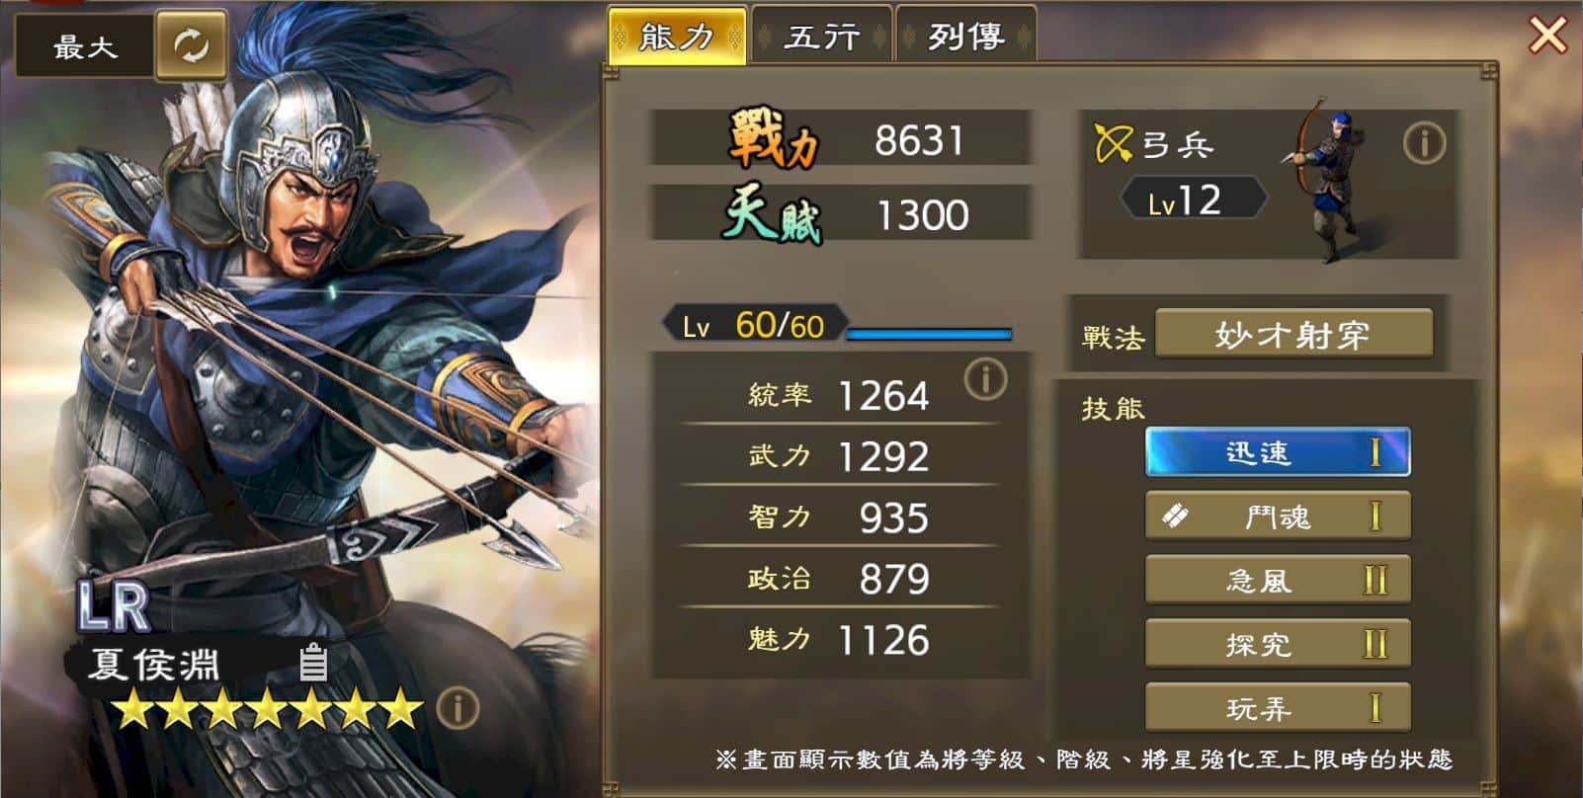Open the 列傳 biography tab
The width and height of the screenshot is (1583, 798).
pos(965,38)
